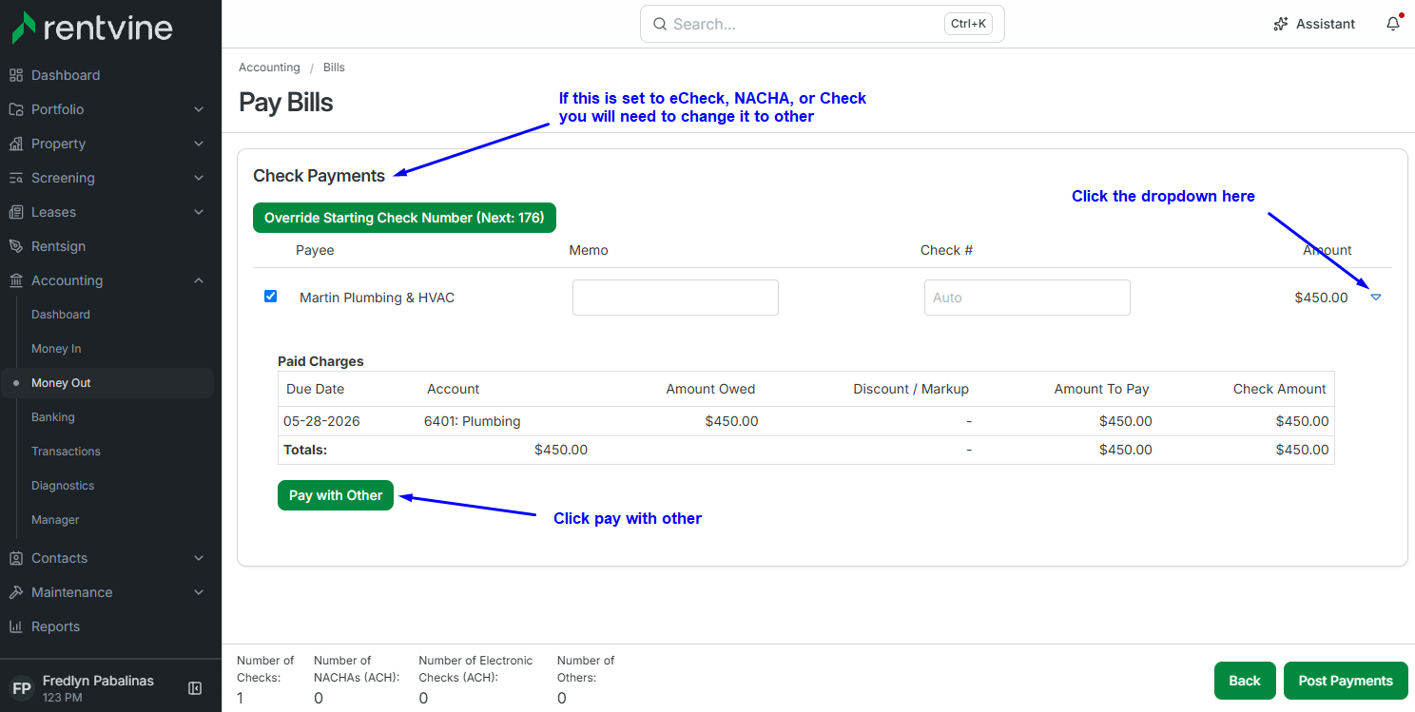The height and width of the screenshot is (712, 1415).
Task: Expand the Property menu chevron
Action: click(x=199, y=144)
